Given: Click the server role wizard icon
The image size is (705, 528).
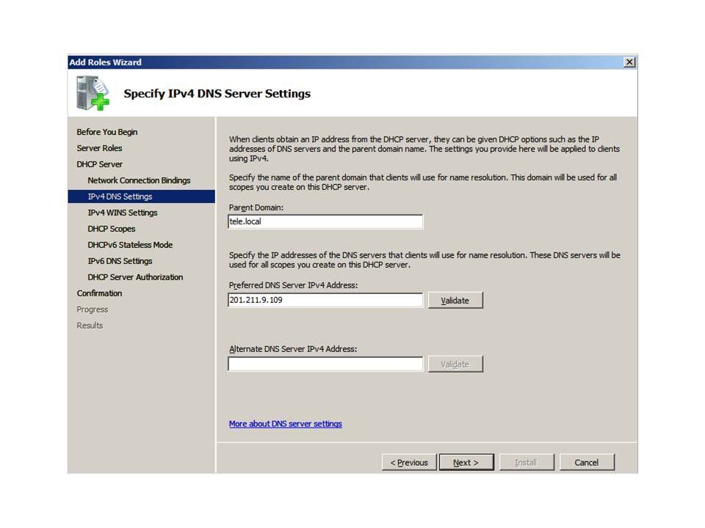Looking at the screenshot, I should [x=93, y=93].
